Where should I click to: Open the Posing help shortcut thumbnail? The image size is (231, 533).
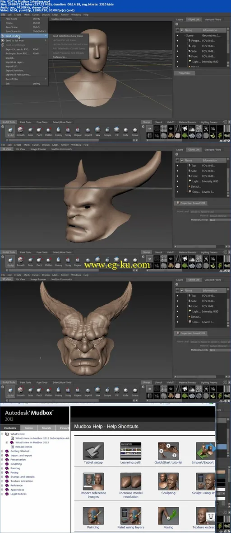[168, 515]
